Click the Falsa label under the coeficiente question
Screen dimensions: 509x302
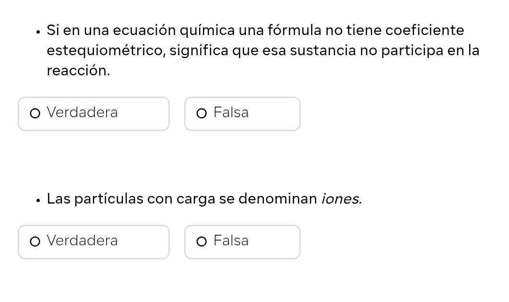[231, 112]
